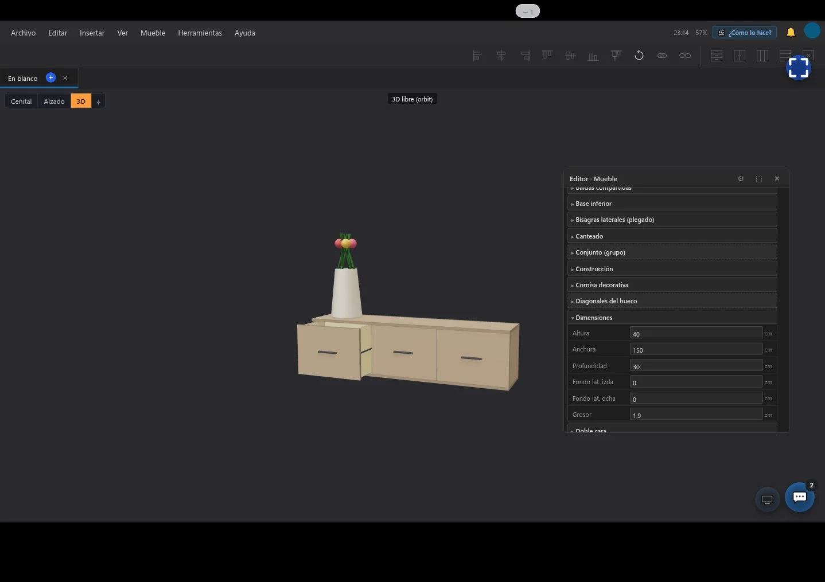Open the chat bubble with 2 notifications
Screen dimensions: 825x582
click(x=800, y=497)
